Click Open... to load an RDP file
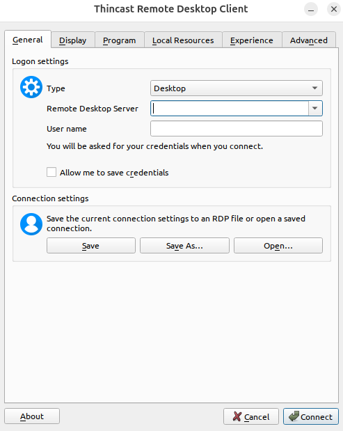 point(278,246)
